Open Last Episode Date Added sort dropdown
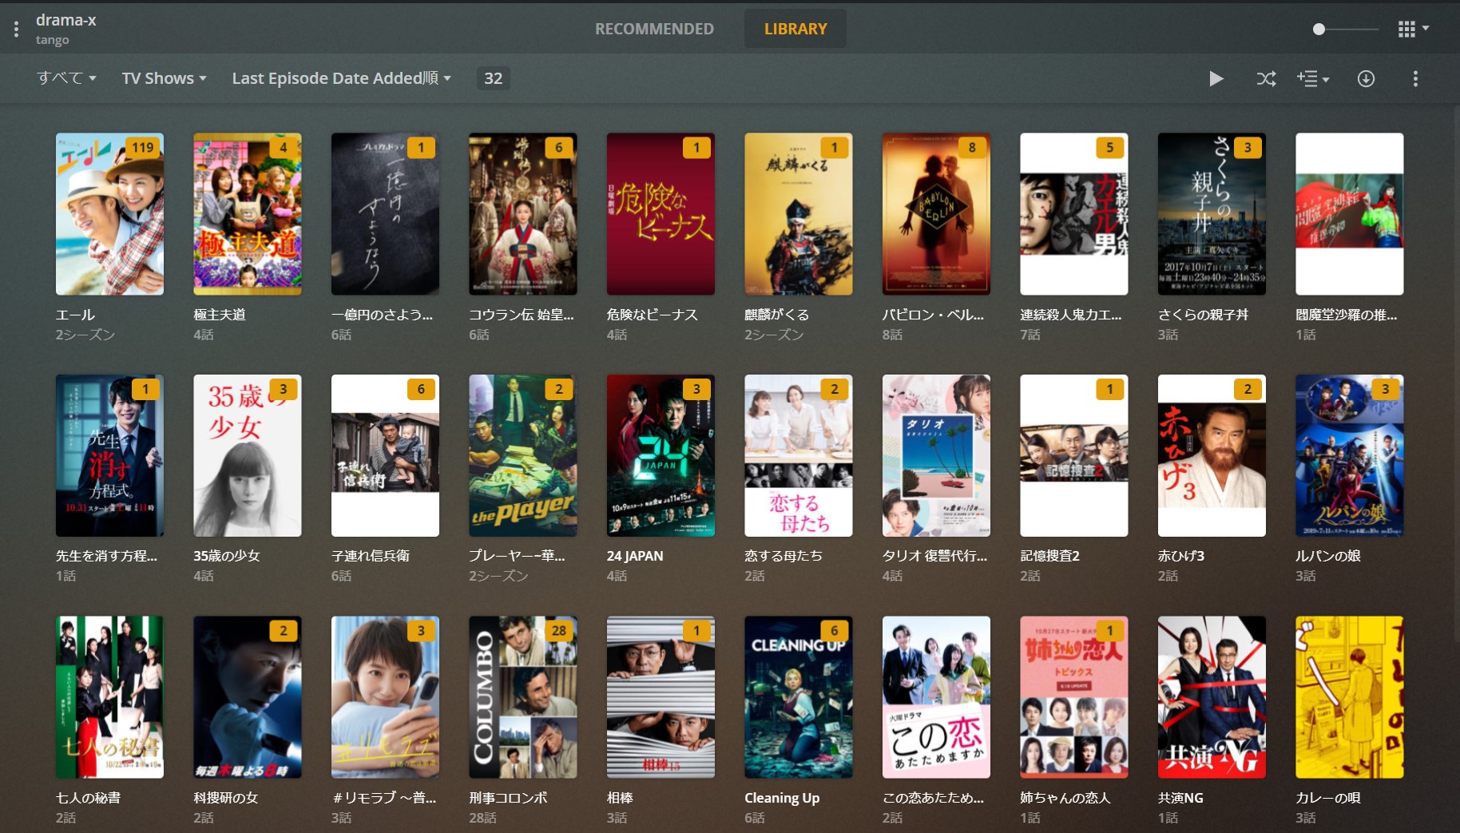Image resolution: width=1460 pixels, height=833 pixels. 342,78
